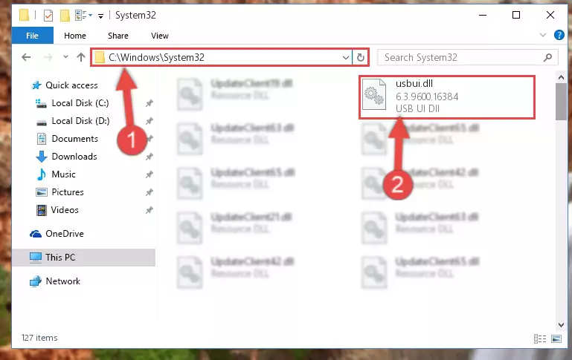Open the Help question mark icon
The width and height of the screenshot is (572, 360).
click(x=559, y=36)
